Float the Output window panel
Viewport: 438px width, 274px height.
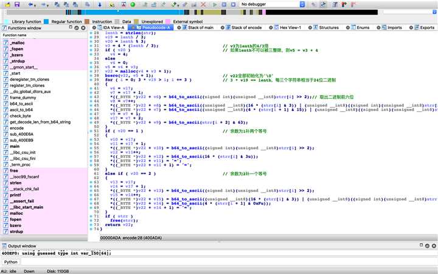[421, 245]
